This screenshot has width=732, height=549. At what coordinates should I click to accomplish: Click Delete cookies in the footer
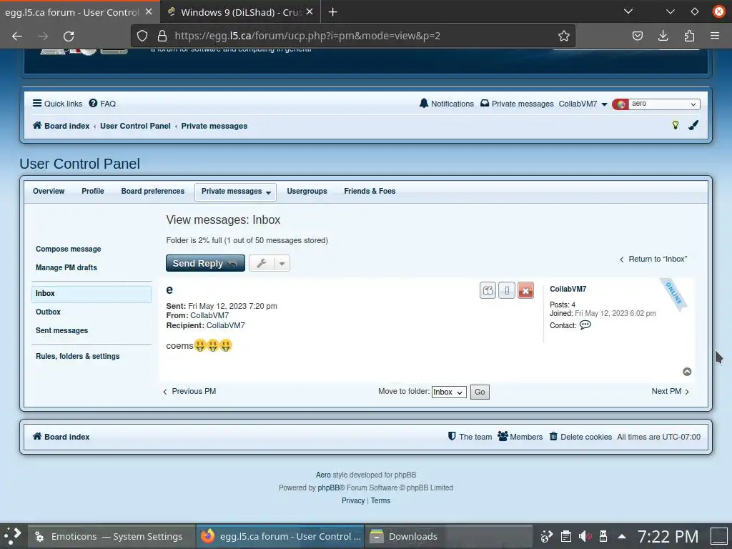click(580, 437)
